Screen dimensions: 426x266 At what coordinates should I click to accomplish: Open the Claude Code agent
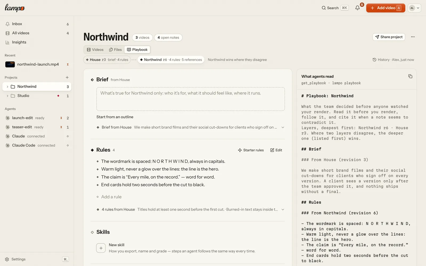[37, 145]
